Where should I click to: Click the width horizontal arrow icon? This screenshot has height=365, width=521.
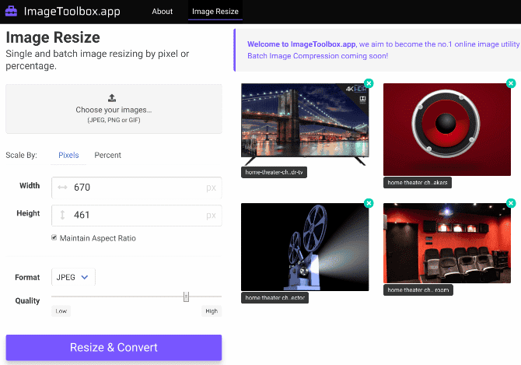click(x=63, y=188)
